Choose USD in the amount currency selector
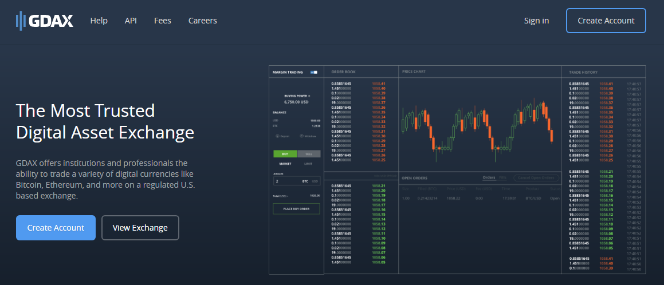The width and height of the screenshot is (664, 285). point(315,181)
